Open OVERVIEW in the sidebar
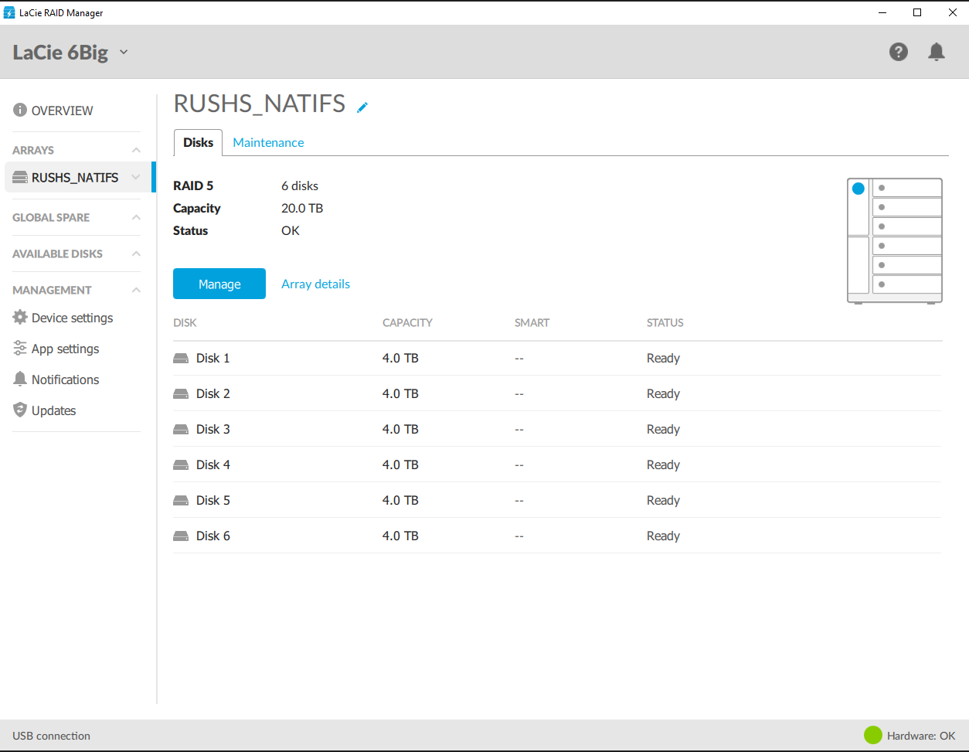This screenshot has height=752, width=969. pyautogui.click(x=62, y=111)
